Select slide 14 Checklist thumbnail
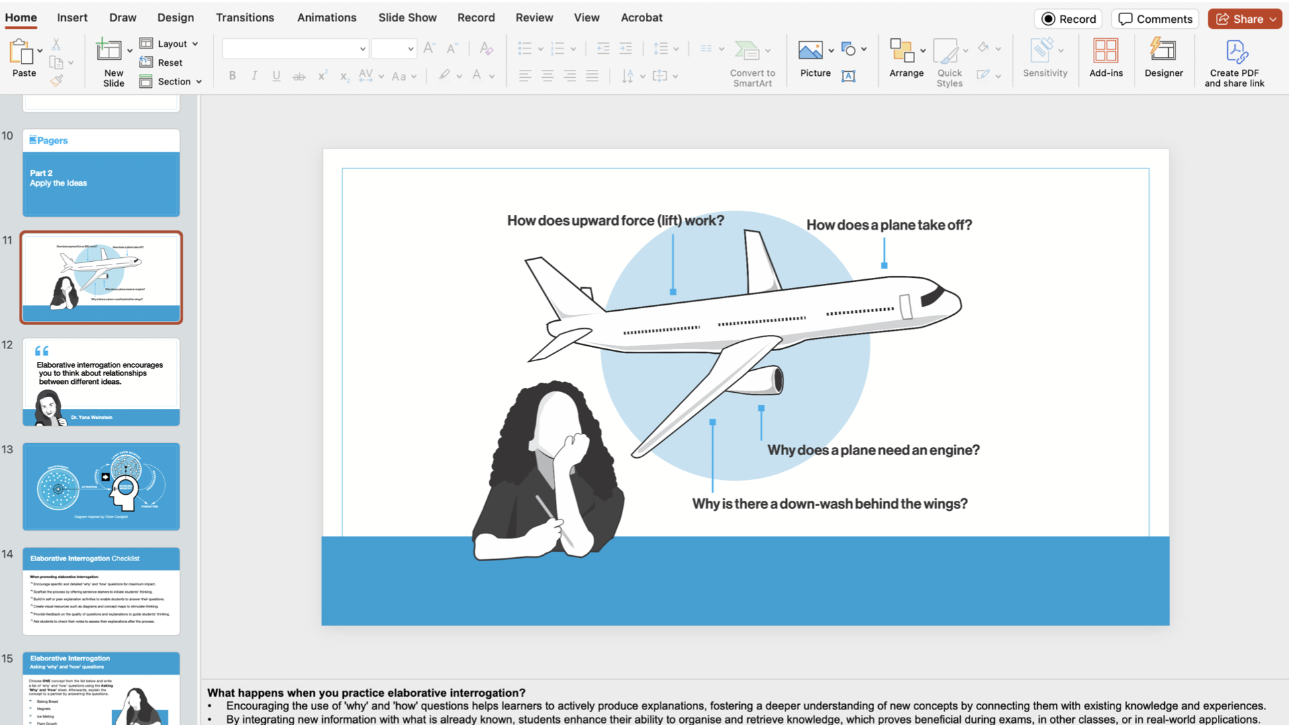 (101, 591)
